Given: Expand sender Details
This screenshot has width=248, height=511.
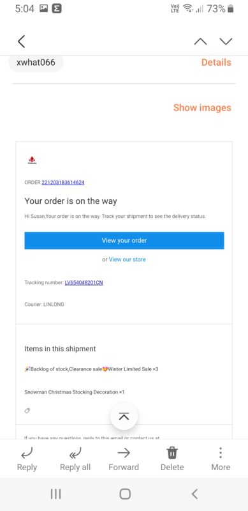Looking at the screenshot, I should [x=216, y=62].
